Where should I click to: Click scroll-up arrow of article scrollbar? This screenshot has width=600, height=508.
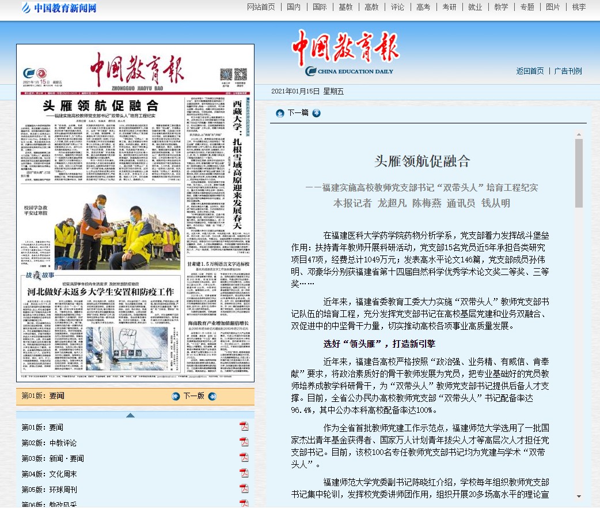tap(579, 134)
